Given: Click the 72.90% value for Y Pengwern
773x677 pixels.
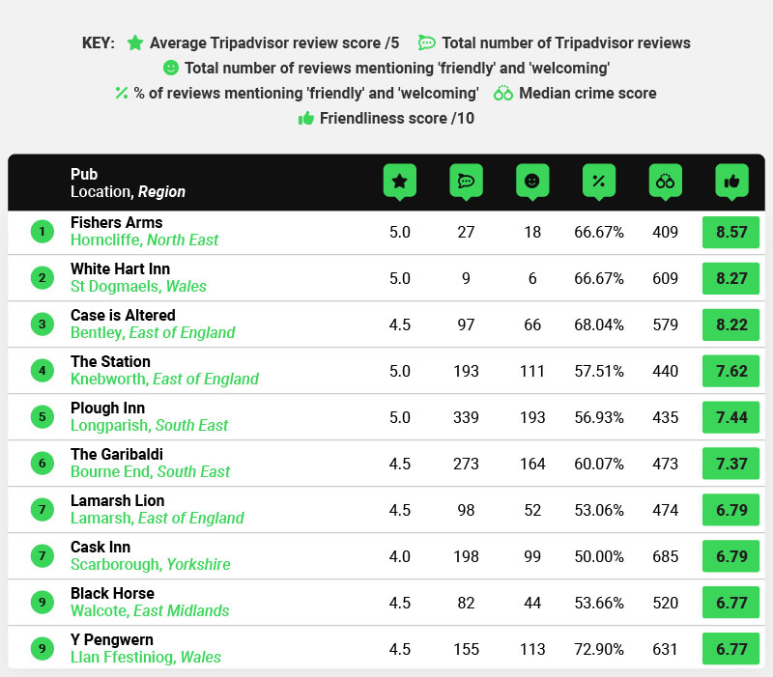Looking at the screenshot, I should click(599, 649).
